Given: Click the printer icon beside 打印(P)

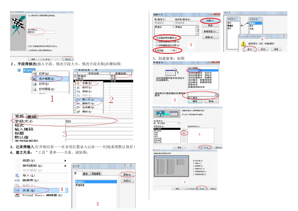Looking at the screenshot, I should 35,84.
